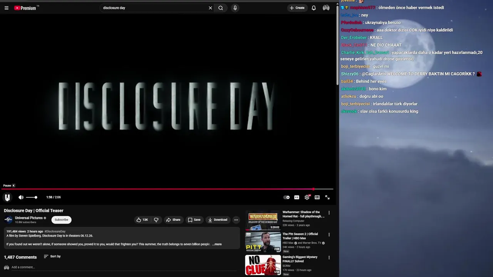This screenshot has height=277, width=493.
Task: Expand the description with ...more
Action: click(217, 244)
